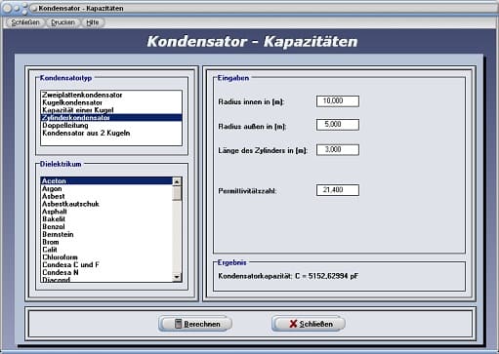The width and height of the screenshot is (499, 354).
Task: Click the Länge des Zylinders input field
Action: (x=338, y=150)
